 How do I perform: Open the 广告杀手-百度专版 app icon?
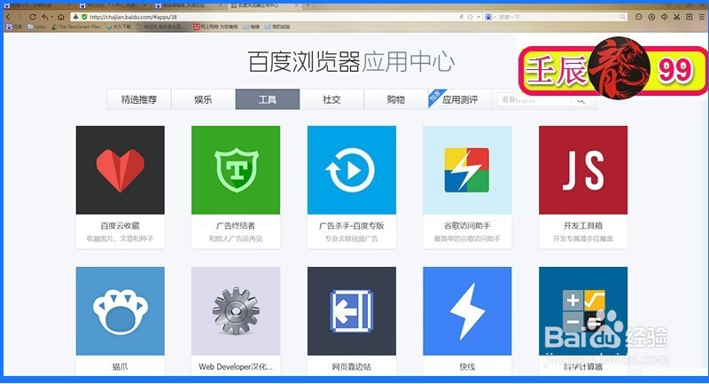351,169
